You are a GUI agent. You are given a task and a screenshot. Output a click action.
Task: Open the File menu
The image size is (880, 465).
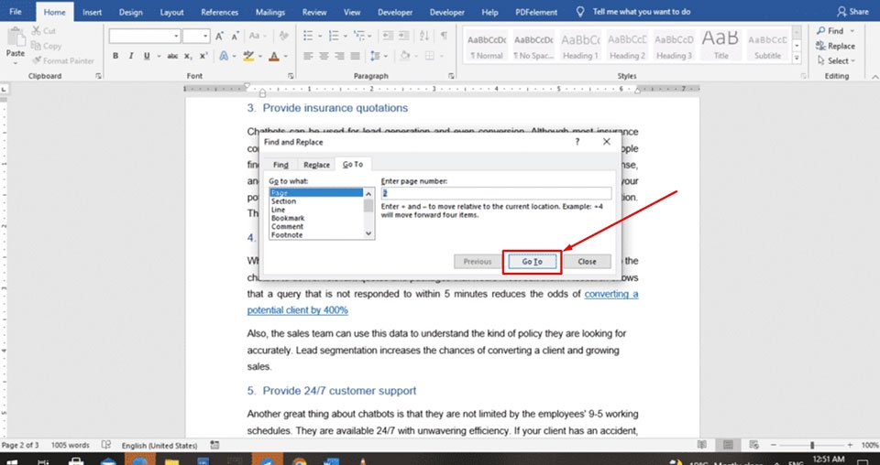pyautogui.click(x=16, y=12)
